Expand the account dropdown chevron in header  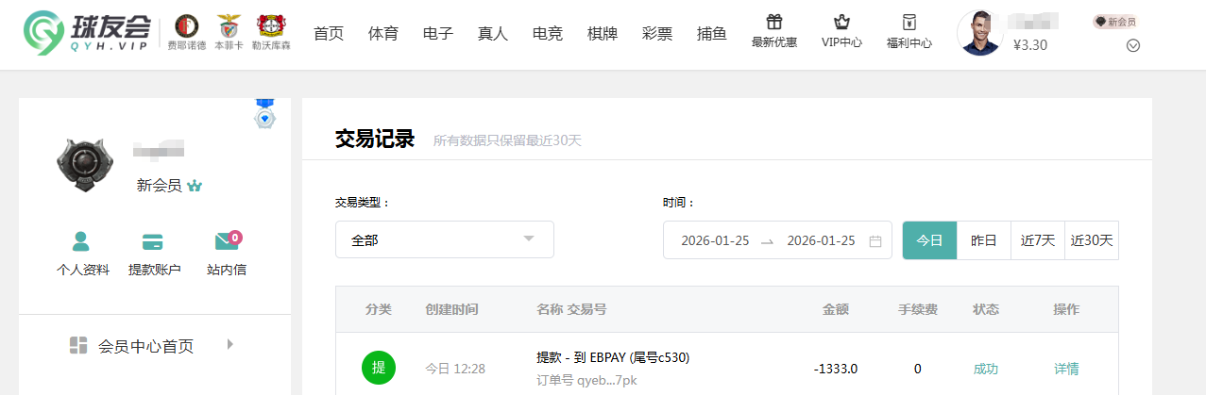[1133, 45]
